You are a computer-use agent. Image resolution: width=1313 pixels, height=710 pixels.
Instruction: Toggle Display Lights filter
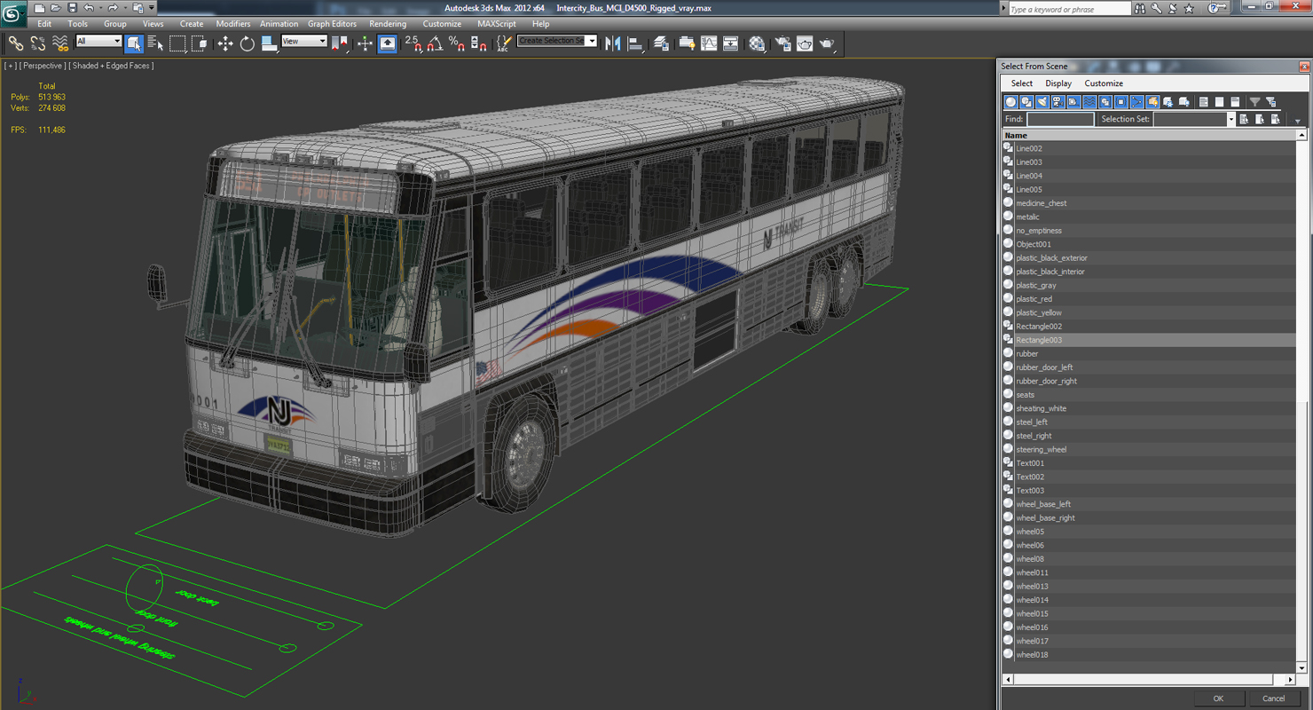1042,102
